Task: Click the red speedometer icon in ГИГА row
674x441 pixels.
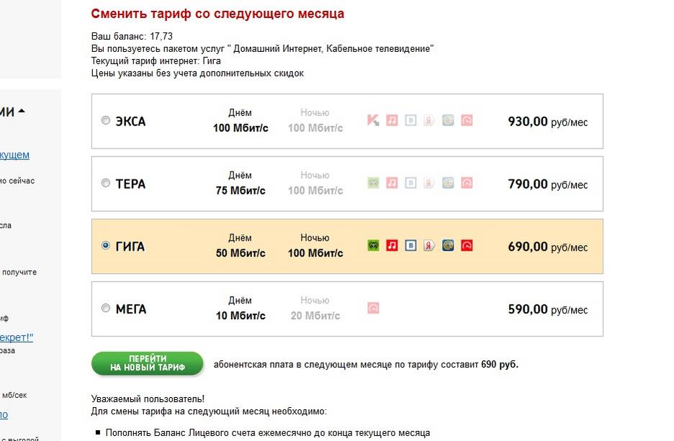Action: coord(467,246)
